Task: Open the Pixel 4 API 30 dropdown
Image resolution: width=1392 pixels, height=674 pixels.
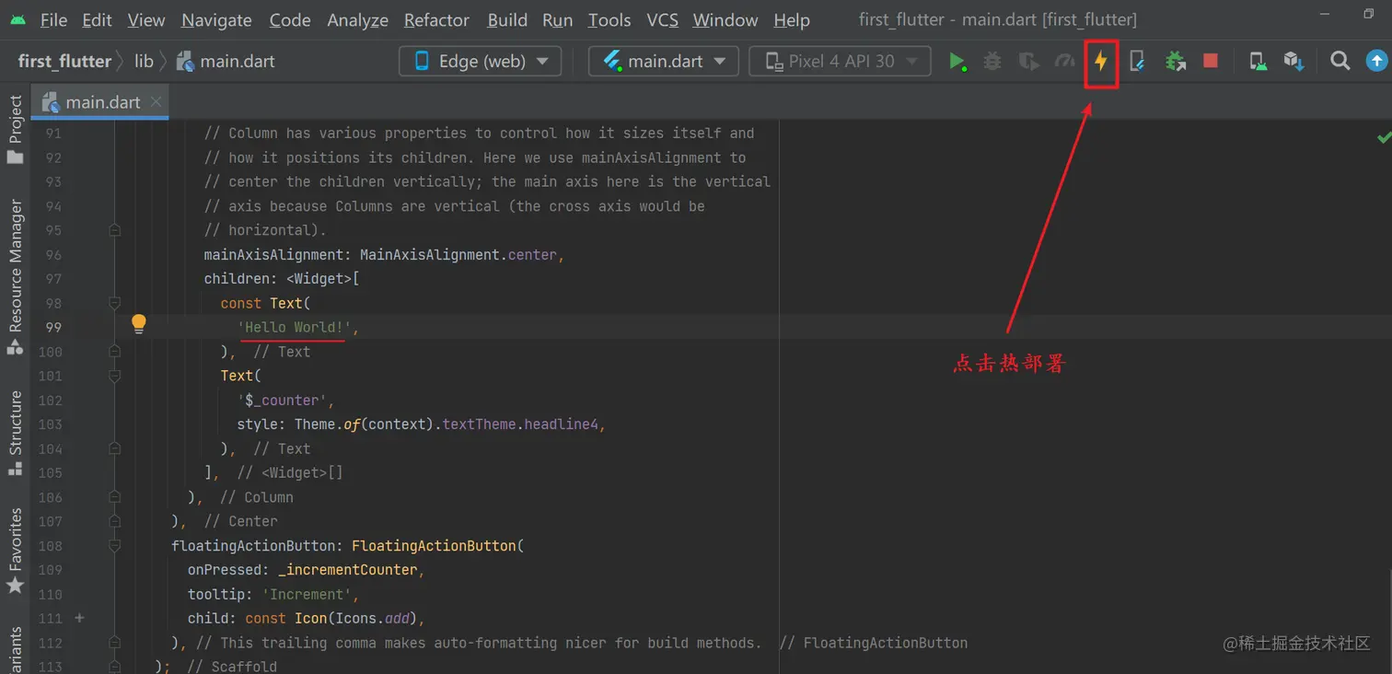Action: (840, 62)
